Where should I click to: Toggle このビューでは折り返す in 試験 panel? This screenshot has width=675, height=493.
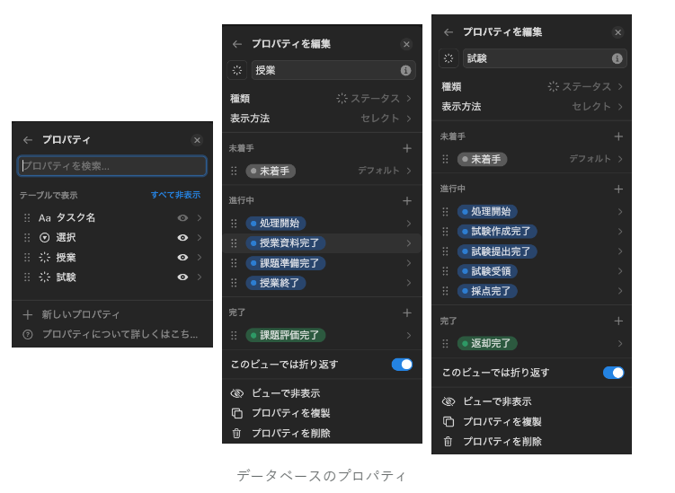coord(614,373)
